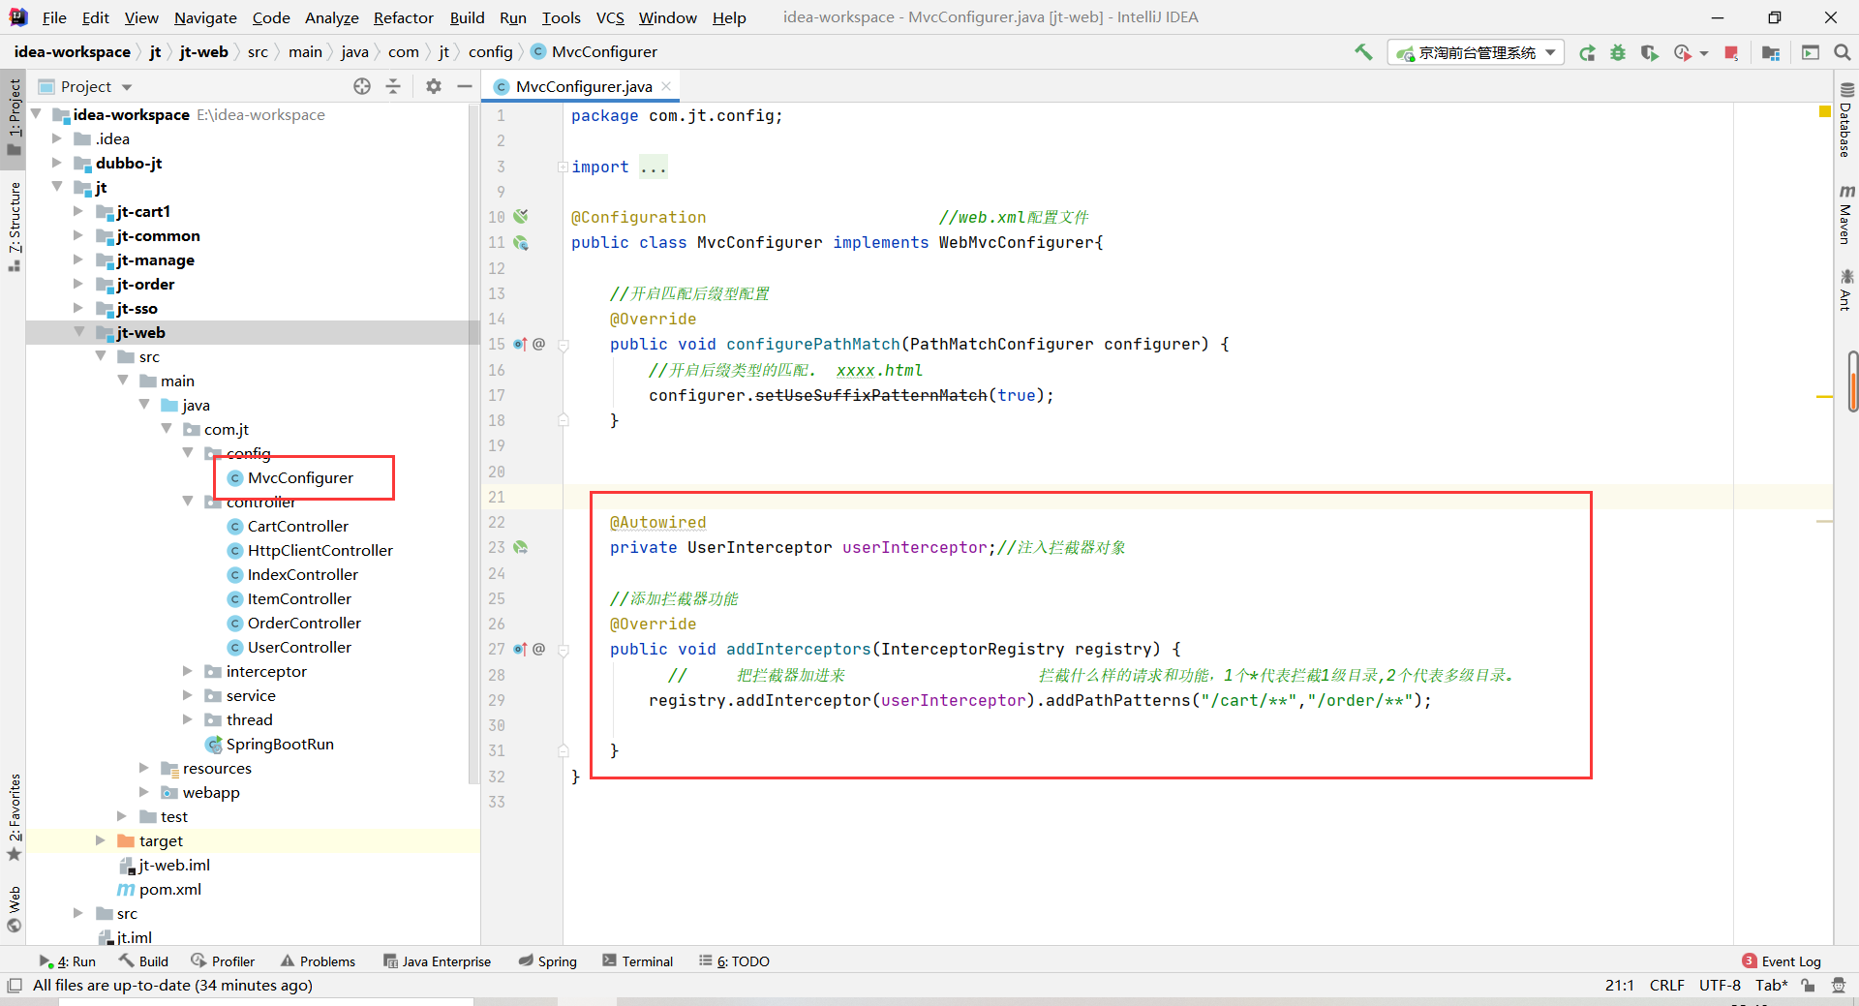Open the Spring tool window
The height and width of the screenshot is (1006, 1859).
pyautogui.click(x=547, y=960)
